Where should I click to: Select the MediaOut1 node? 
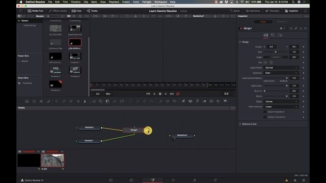pos(182,135)
